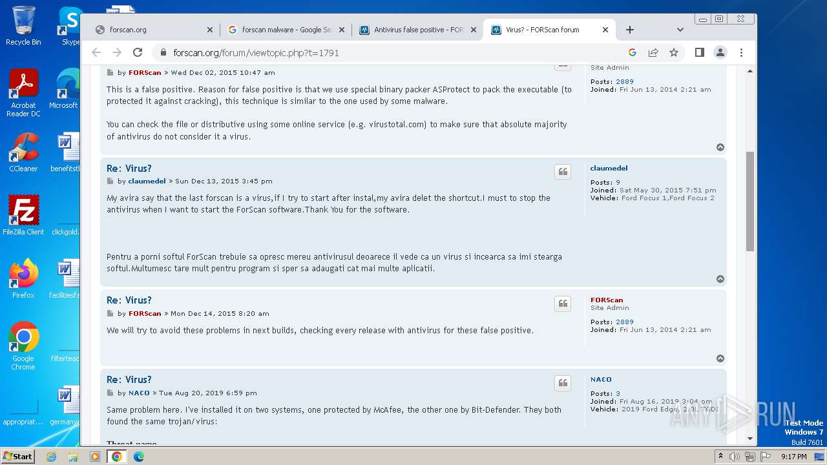Open the Chrome profile menu
Image resolution: width=827 pixels, height=465 pixels.
[x=720, y=53]
